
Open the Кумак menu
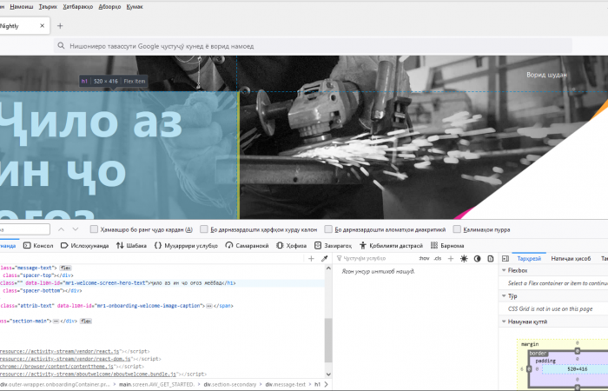[135, 7]
